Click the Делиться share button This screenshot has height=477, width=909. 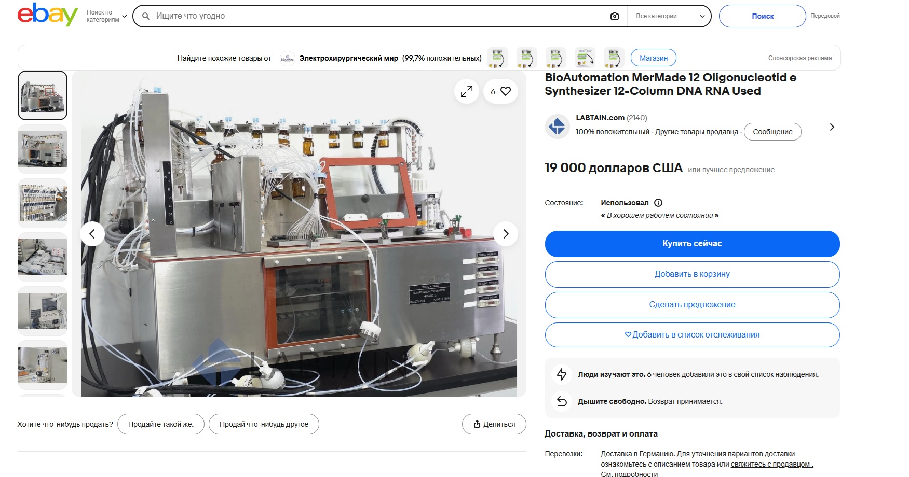point(494,424)
